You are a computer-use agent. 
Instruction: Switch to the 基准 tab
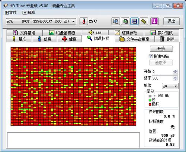tap(19, 39)
